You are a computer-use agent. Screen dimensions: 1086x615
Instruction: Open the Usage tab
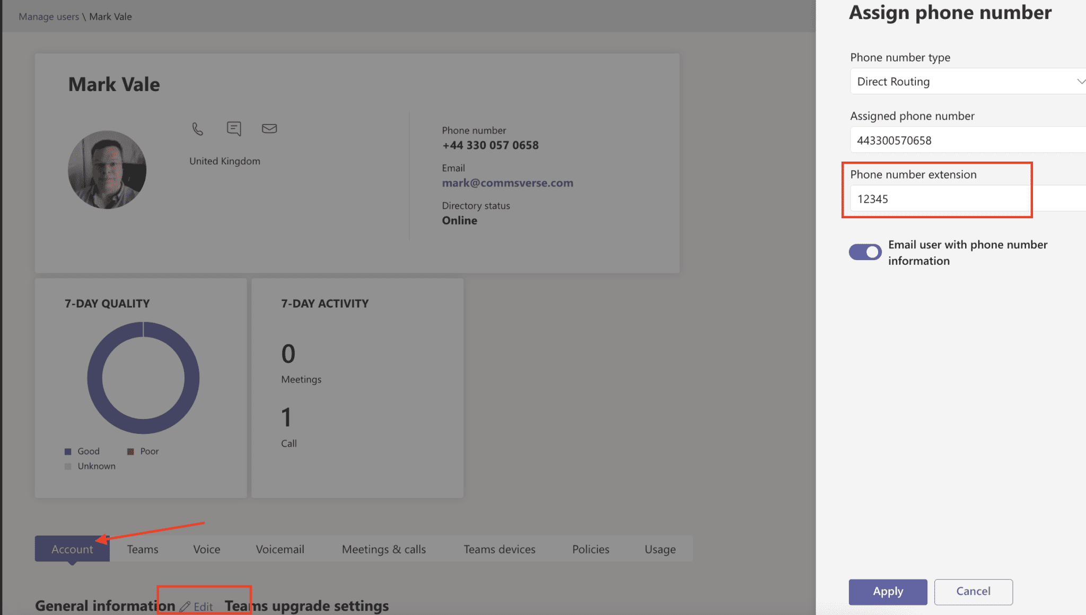660,549
